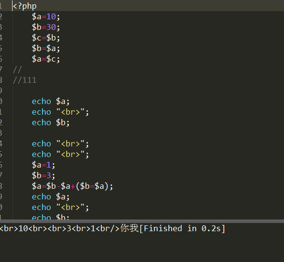Viewport: 284px width, 262px height.
Task: Select the $b=30; assignment line
Action: coord(46,27)
